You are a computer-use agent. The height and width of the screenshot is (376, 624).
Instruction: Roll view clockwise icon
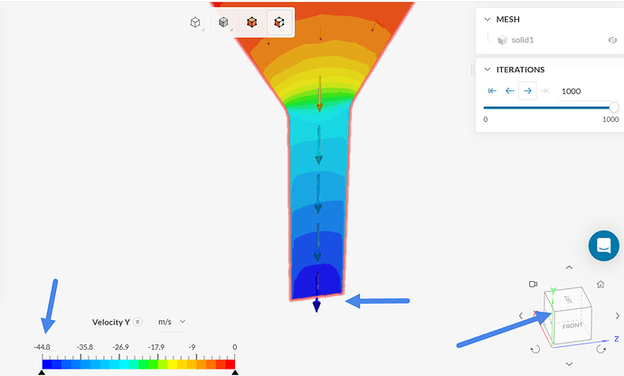pyautogui.click(x=600, y=350)
